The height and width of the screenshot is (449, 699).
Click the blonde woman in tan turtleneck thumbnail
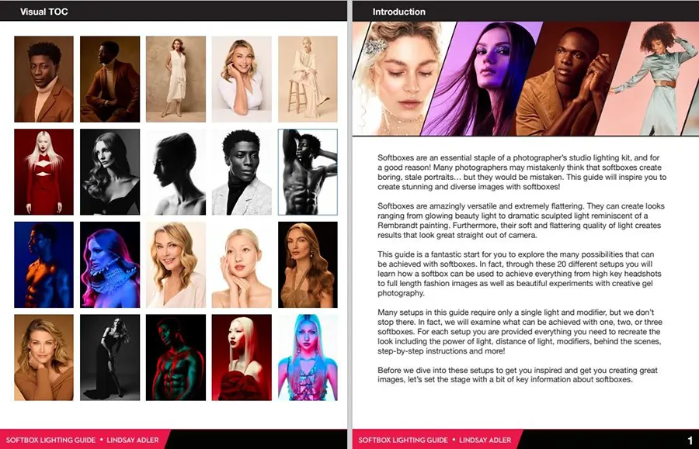(43, 357)
